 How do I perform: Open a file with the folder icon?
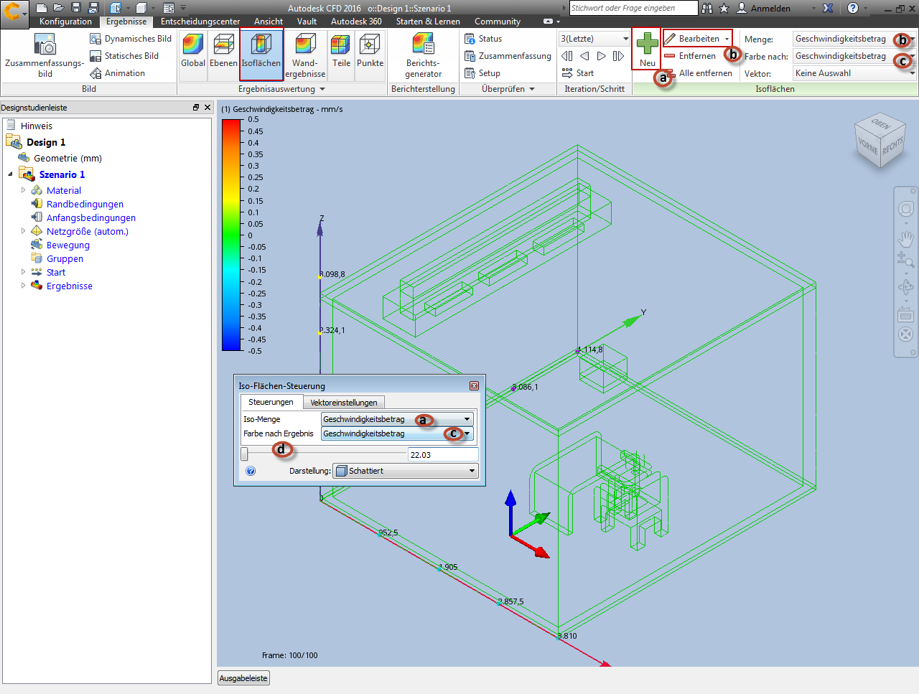coord(59,8)
